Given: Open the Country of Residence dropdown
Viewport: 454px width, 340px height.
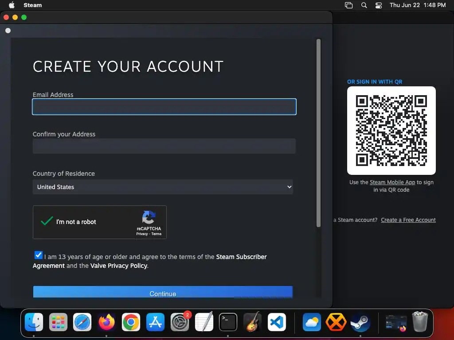Looking at the screenshot, I should pos(163,187).
